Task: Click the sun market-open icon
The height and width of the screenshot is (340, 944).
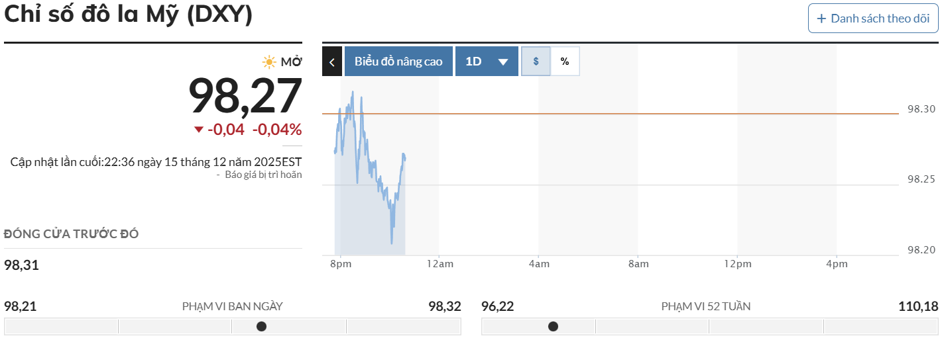Action: click(269, 62)
